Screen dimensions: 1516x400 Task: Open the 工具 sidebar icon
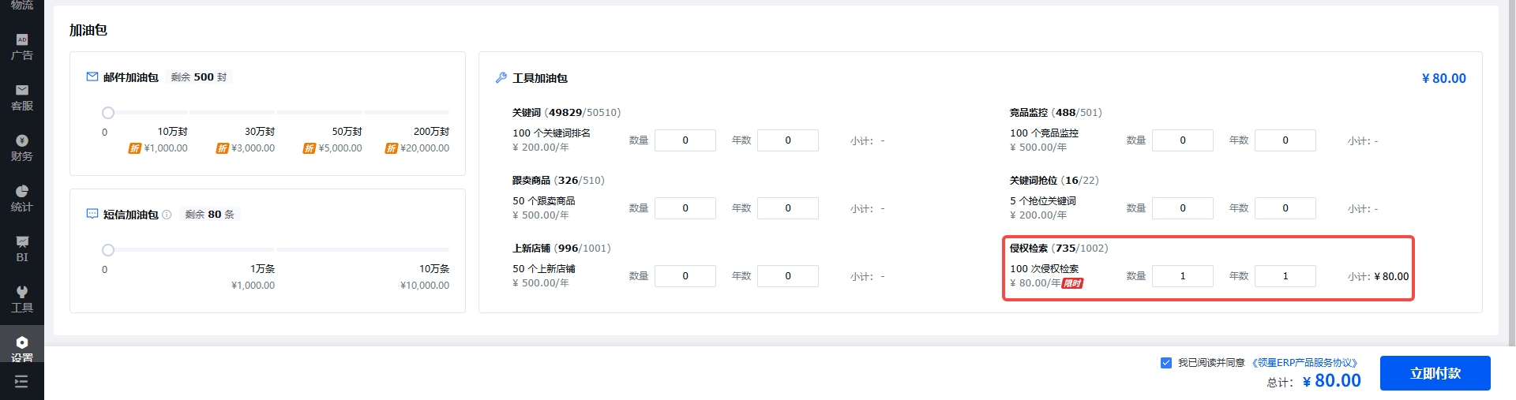pyautogui.click(x=22, y=300)
